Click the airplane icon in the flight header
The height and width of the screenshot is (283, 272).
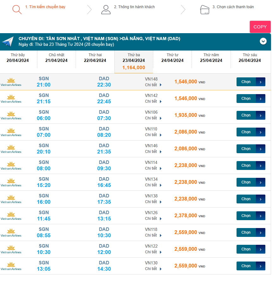pos(8,42)
